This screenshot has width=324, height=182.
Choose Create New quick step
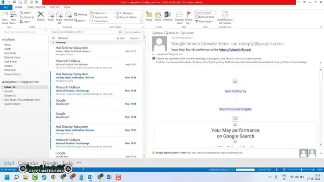99,21
